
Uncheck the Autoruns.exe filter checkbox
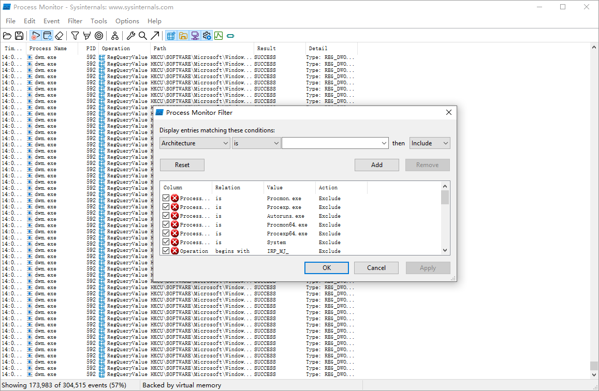166,216
